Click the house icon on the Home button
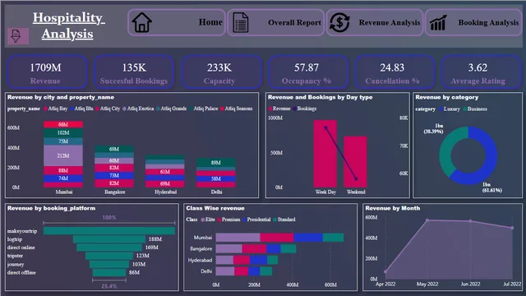 pyautogui.click(x=141, y=22)
